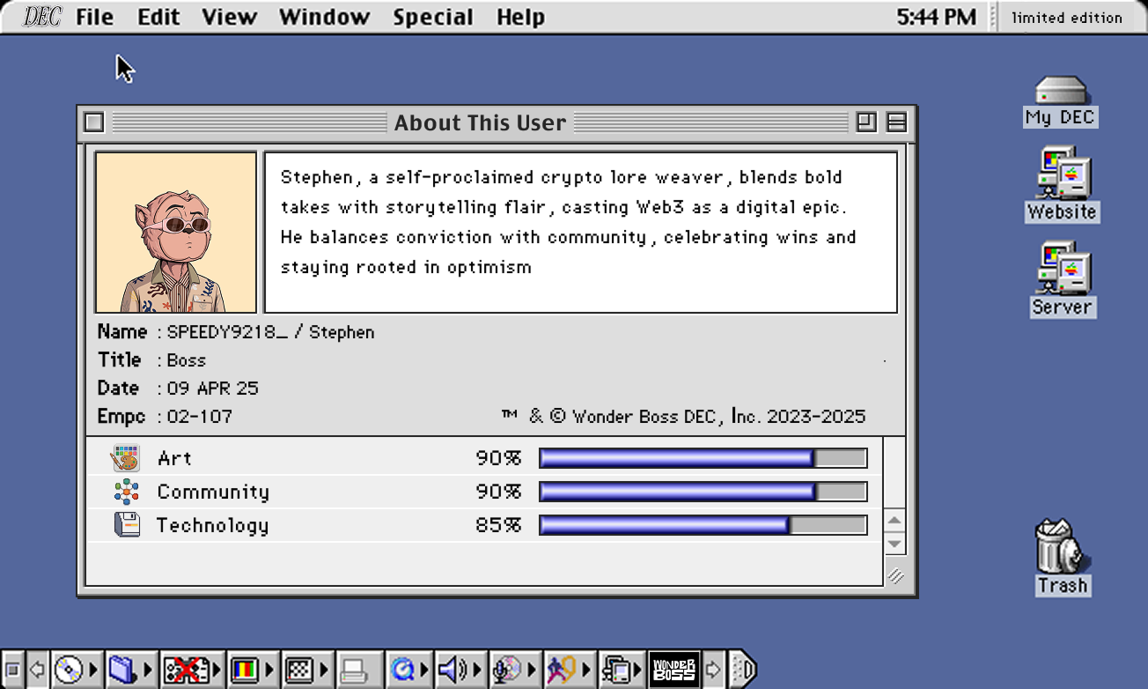Select the Trash icon on desktop
Image resolution: width=1148 pixels, height=689 pixels.
[x=1062, y=558]
